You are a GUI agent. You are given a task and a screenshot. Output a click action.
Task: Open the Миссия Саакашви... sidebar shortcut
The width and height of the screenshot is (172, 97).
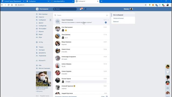click(x=45, y=68)
